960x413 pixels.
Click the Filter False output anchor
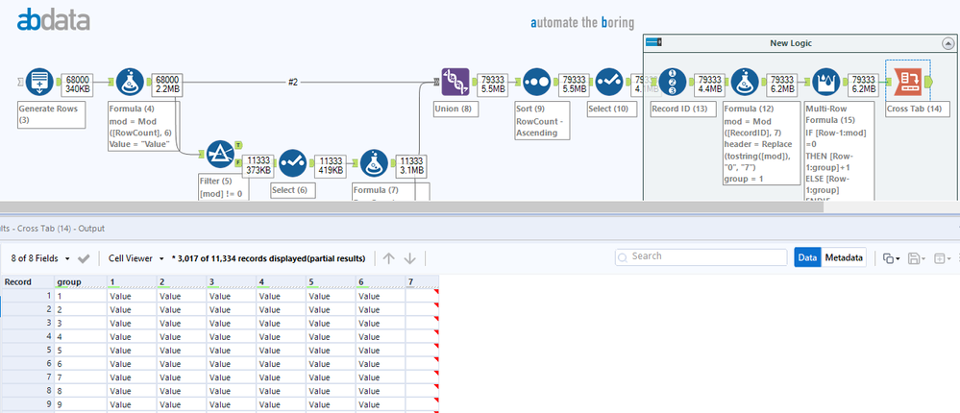click(238, 163)
